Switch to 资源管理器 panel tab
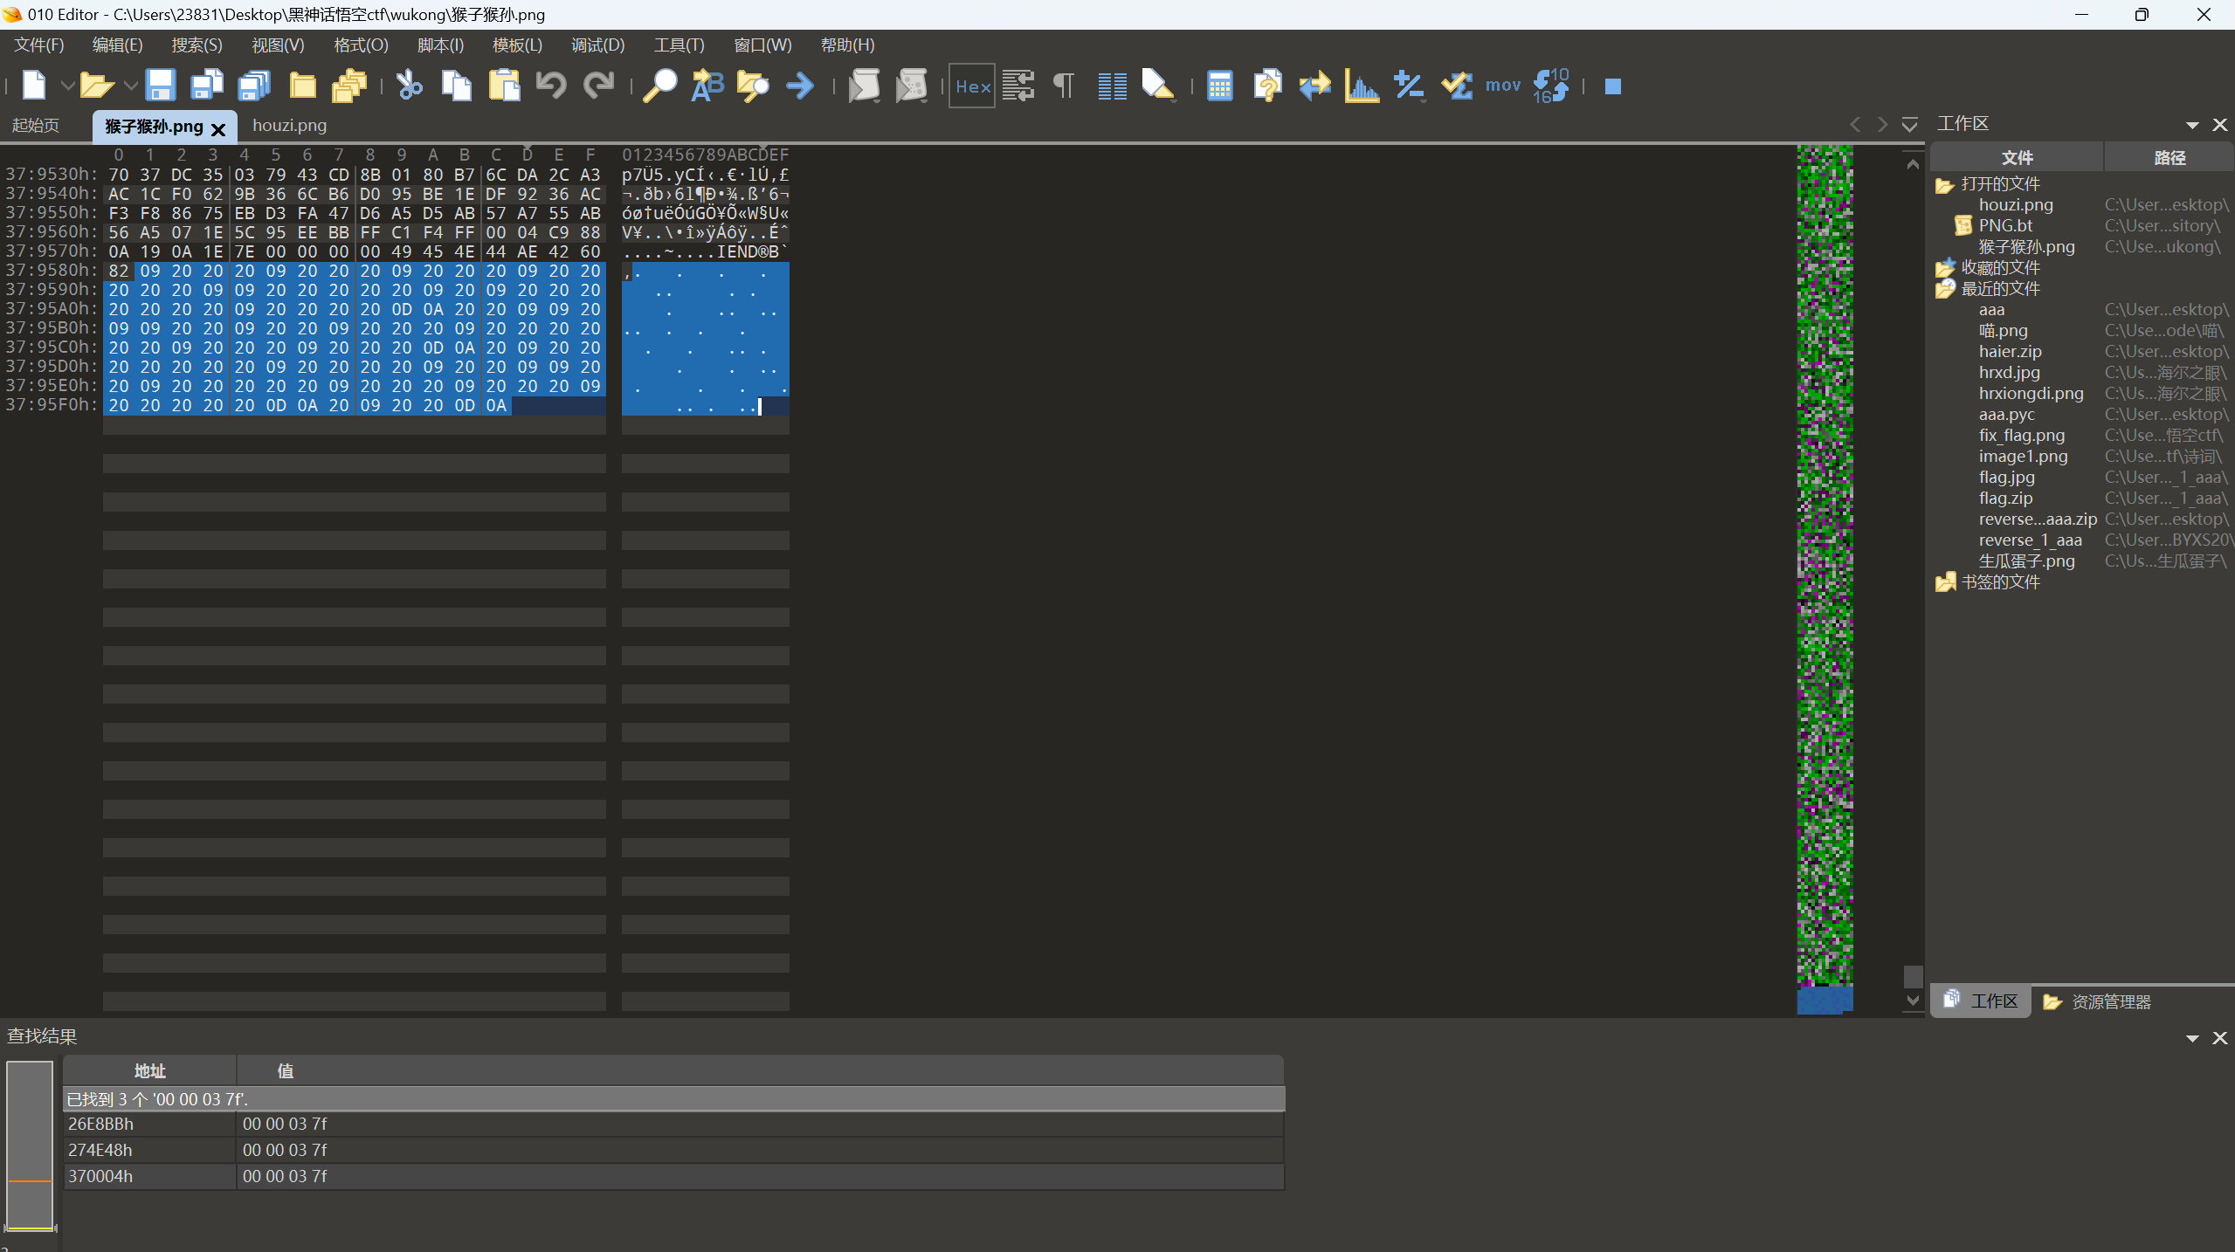The height and width of the screenshot is (1252, 2235). [x=2099, y=1002]
